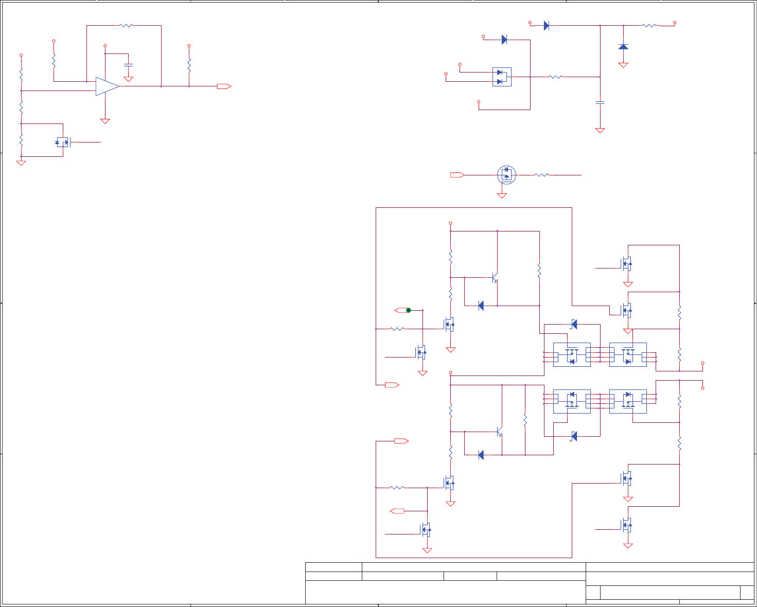Select the resistor following the dual-diode package
Viewport: 757px width, 607px height.
coord(556,77)
